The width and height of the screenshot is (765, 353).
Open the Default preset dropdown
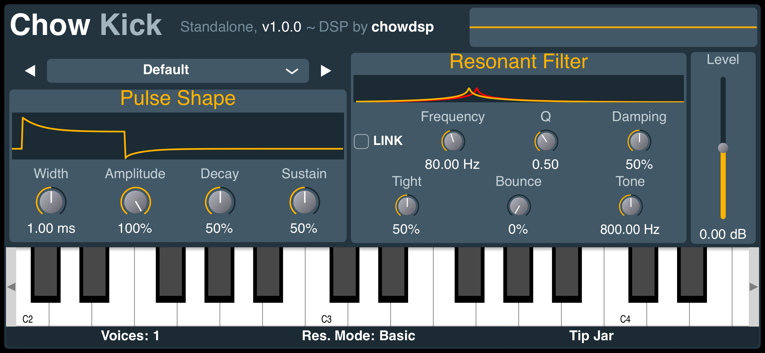178,70
